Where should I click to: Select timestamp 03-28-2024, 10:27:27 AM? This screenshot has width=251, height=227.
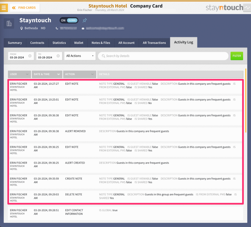point(46,86)
